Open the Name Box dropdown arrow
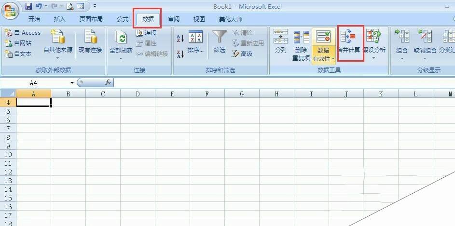The height and width of the screenshot is (226, 455). point(72,83)
